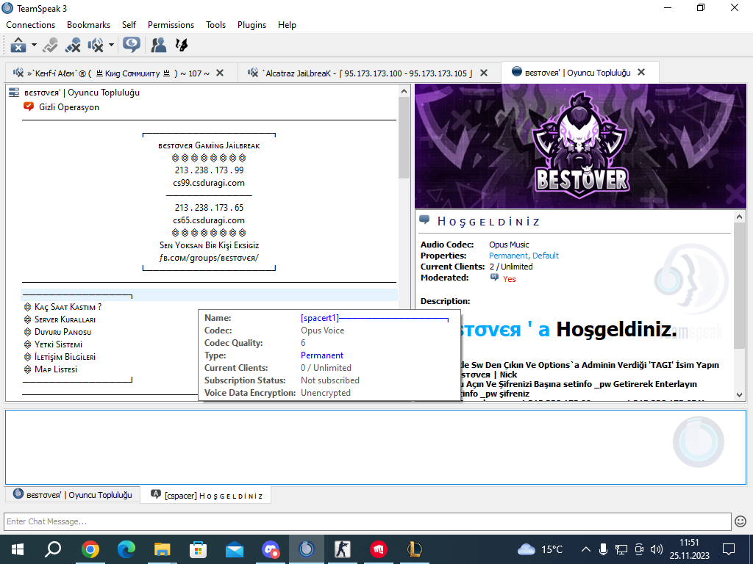Close the bestover Oyuncu Topluluğu server tab
753x564 pixels.
[641, 73]
